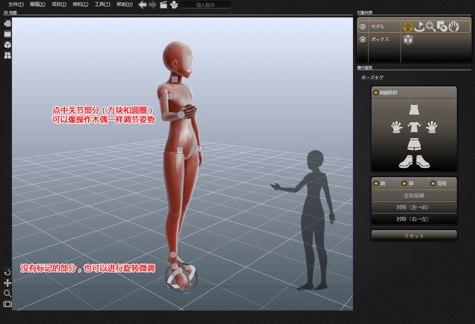Open the 文件(F) menu

click(16, 4)
